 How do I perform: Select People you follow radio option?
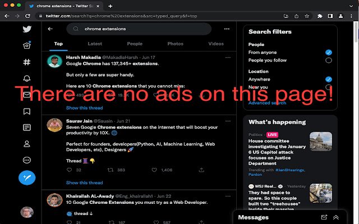pyautogui.click(x=329, y=60)
